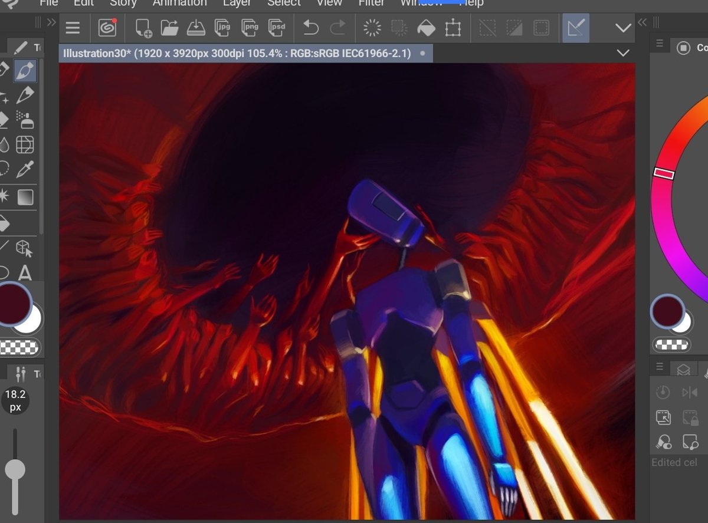Click the 'Edited cel' label
708x523 pixels.
(x=674, y=462)
